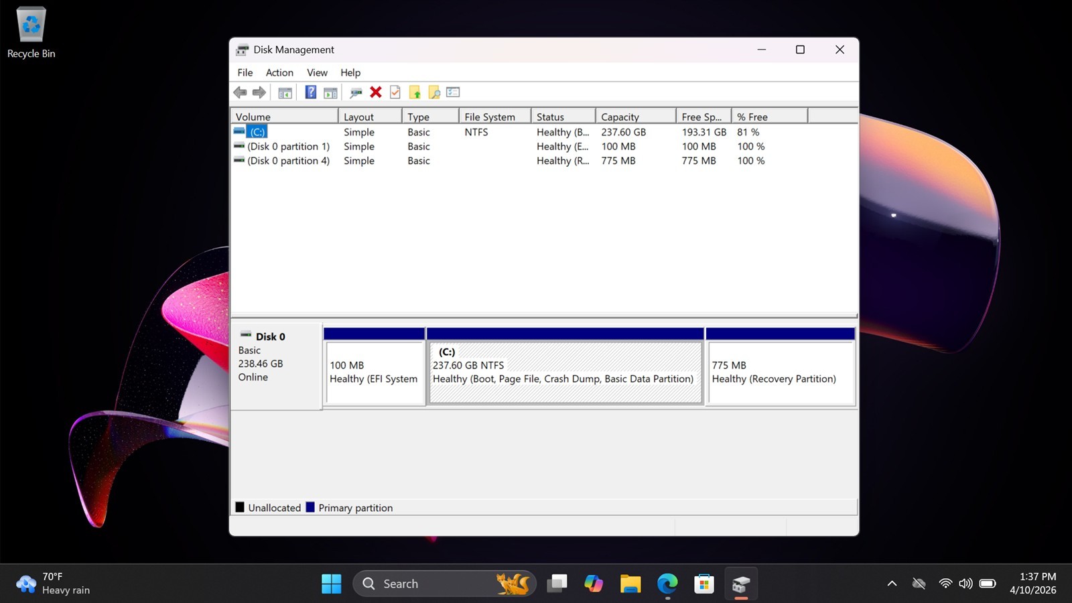Click the taskbar Search box
This screenshot has height=603, width=1072.
[445, 584]
